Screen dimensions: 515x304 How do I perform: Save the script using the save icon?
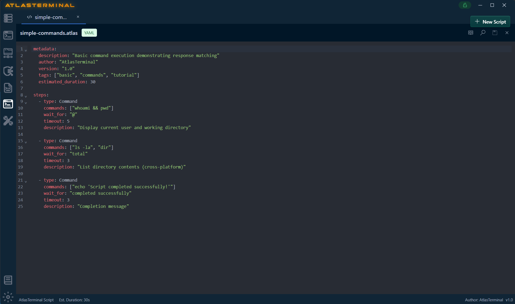click(x=495, y=32)
